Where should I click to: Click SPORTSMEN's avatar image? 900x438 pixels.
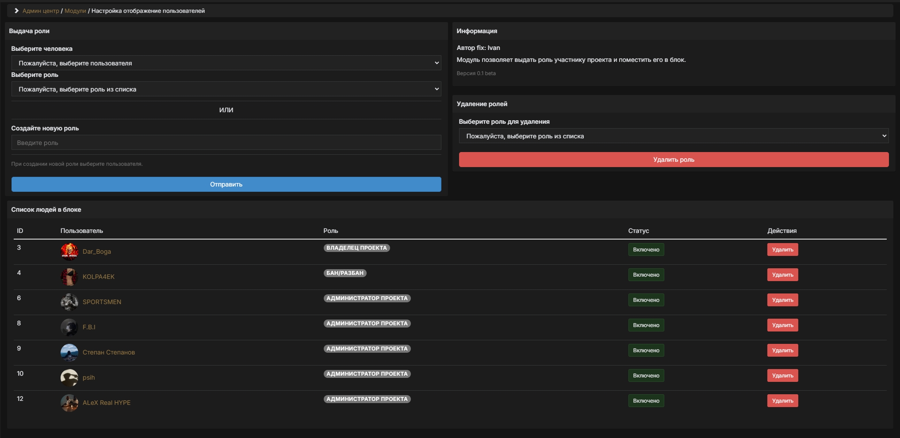point(69,302)
